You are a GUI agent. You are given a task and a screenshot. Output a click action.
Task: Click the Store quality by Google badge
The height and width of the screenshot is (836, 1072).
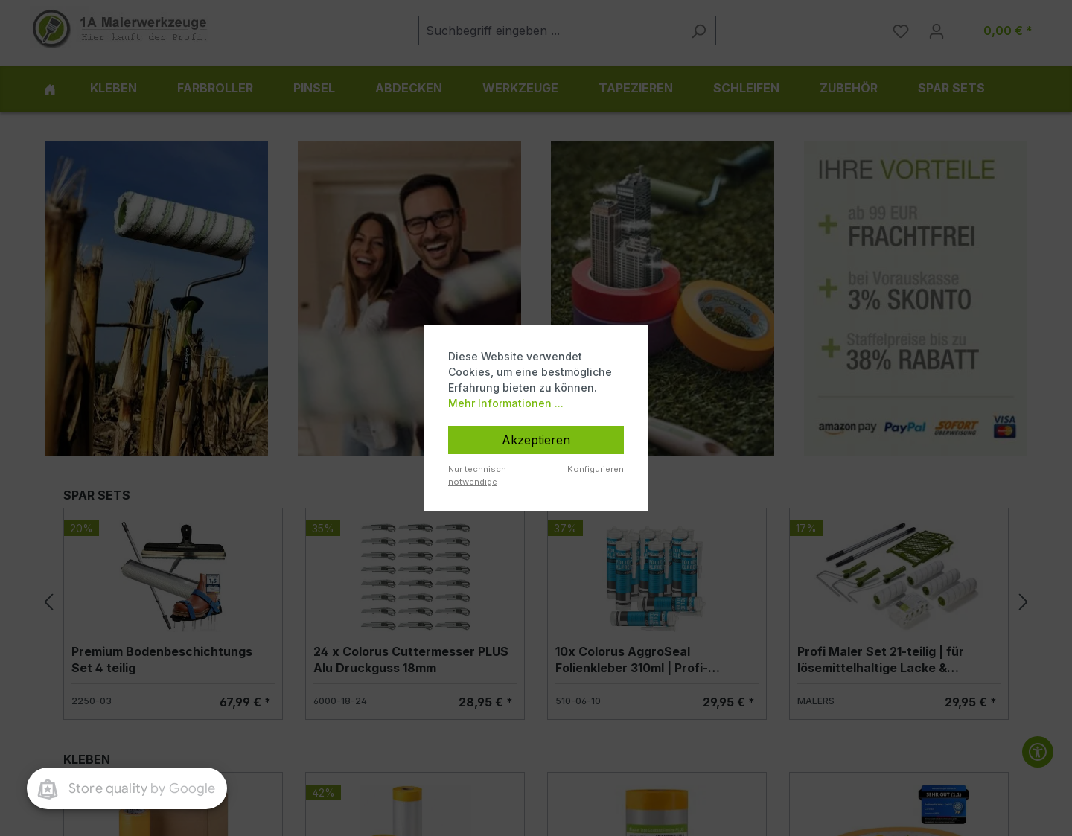pyautogui.click(x=127, y=788)
